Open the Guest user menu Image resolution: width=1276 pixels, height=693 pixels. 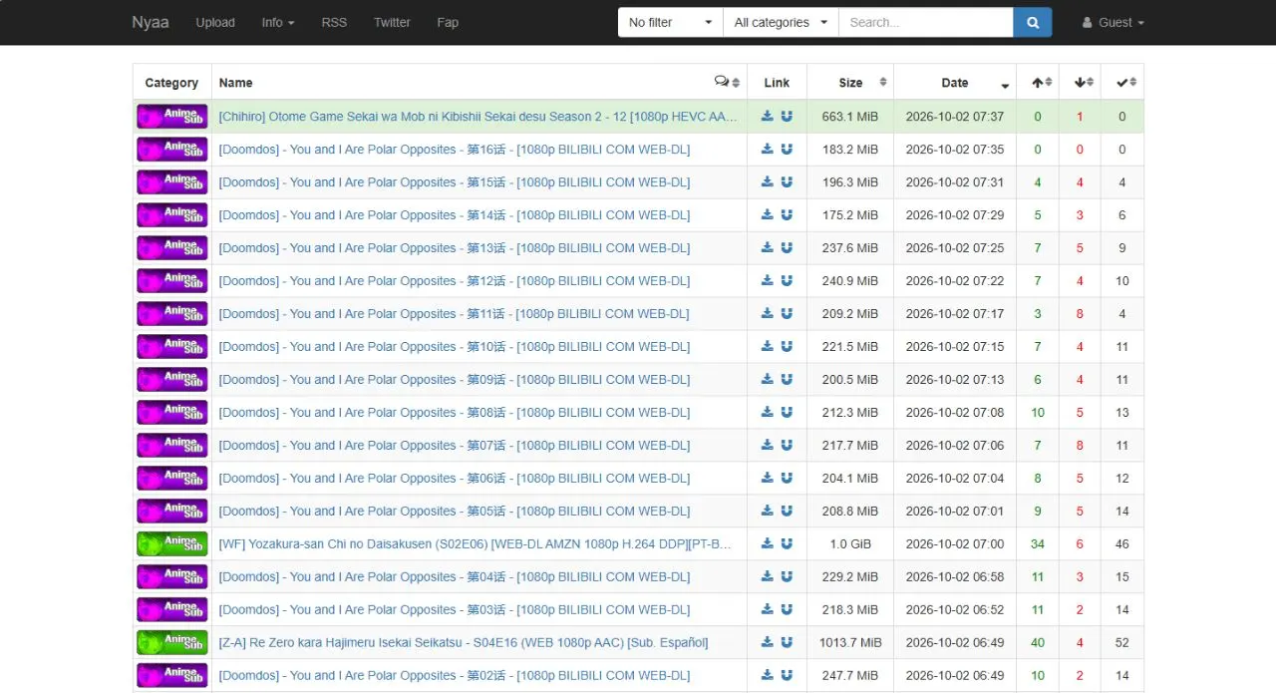(x=1114, y=22)
